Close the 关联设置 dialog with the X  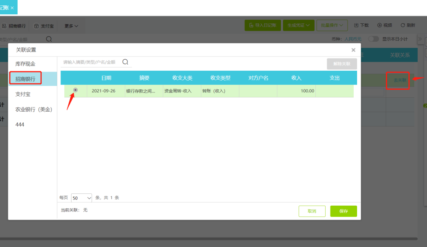coord(353,50)
